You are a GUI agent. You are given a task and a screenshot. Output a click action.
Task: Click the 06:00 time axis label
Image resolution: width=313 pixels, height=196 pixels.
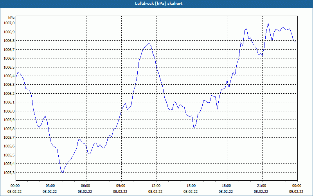point(86,186)
